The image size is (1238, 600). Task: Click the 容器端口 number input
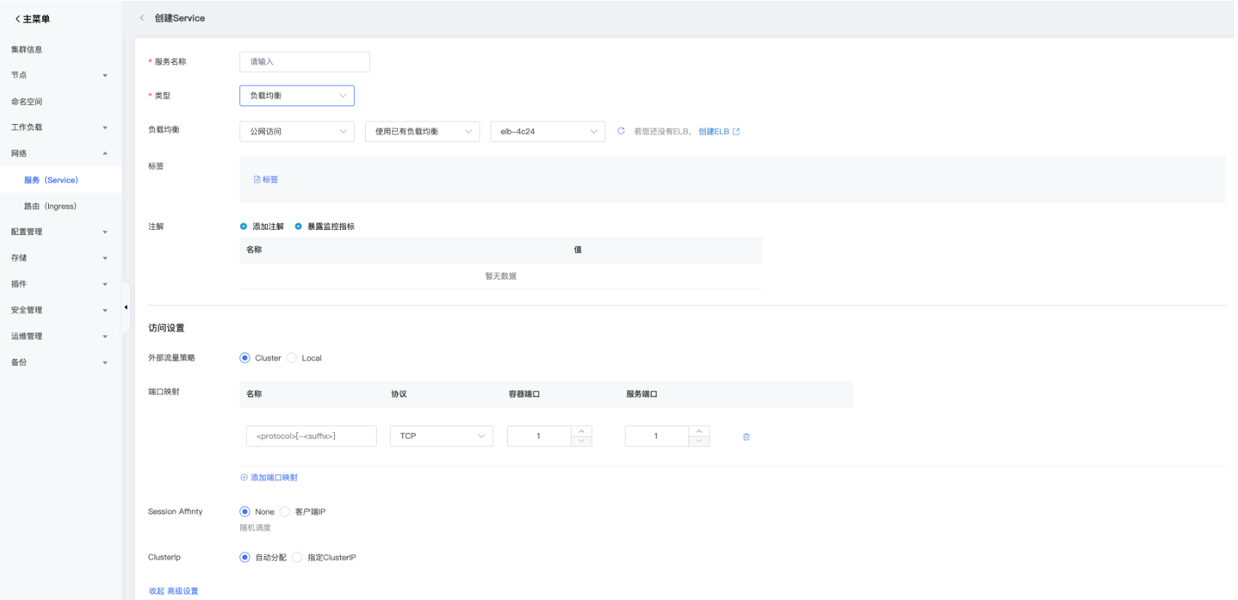(539, 436)
